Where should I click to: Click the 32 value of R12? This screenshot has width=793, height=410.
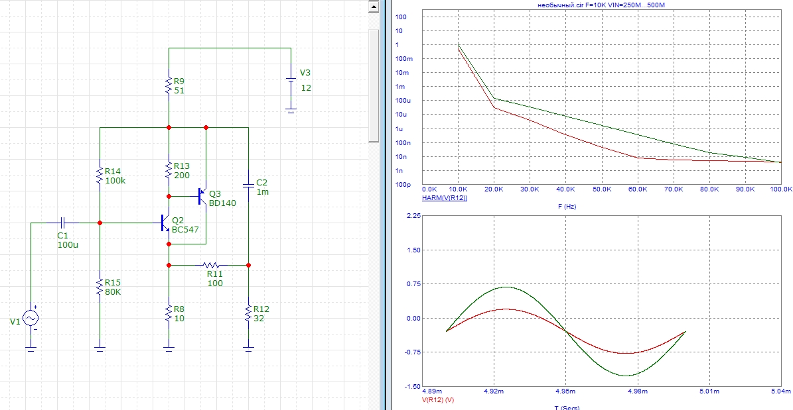point(258,318)
